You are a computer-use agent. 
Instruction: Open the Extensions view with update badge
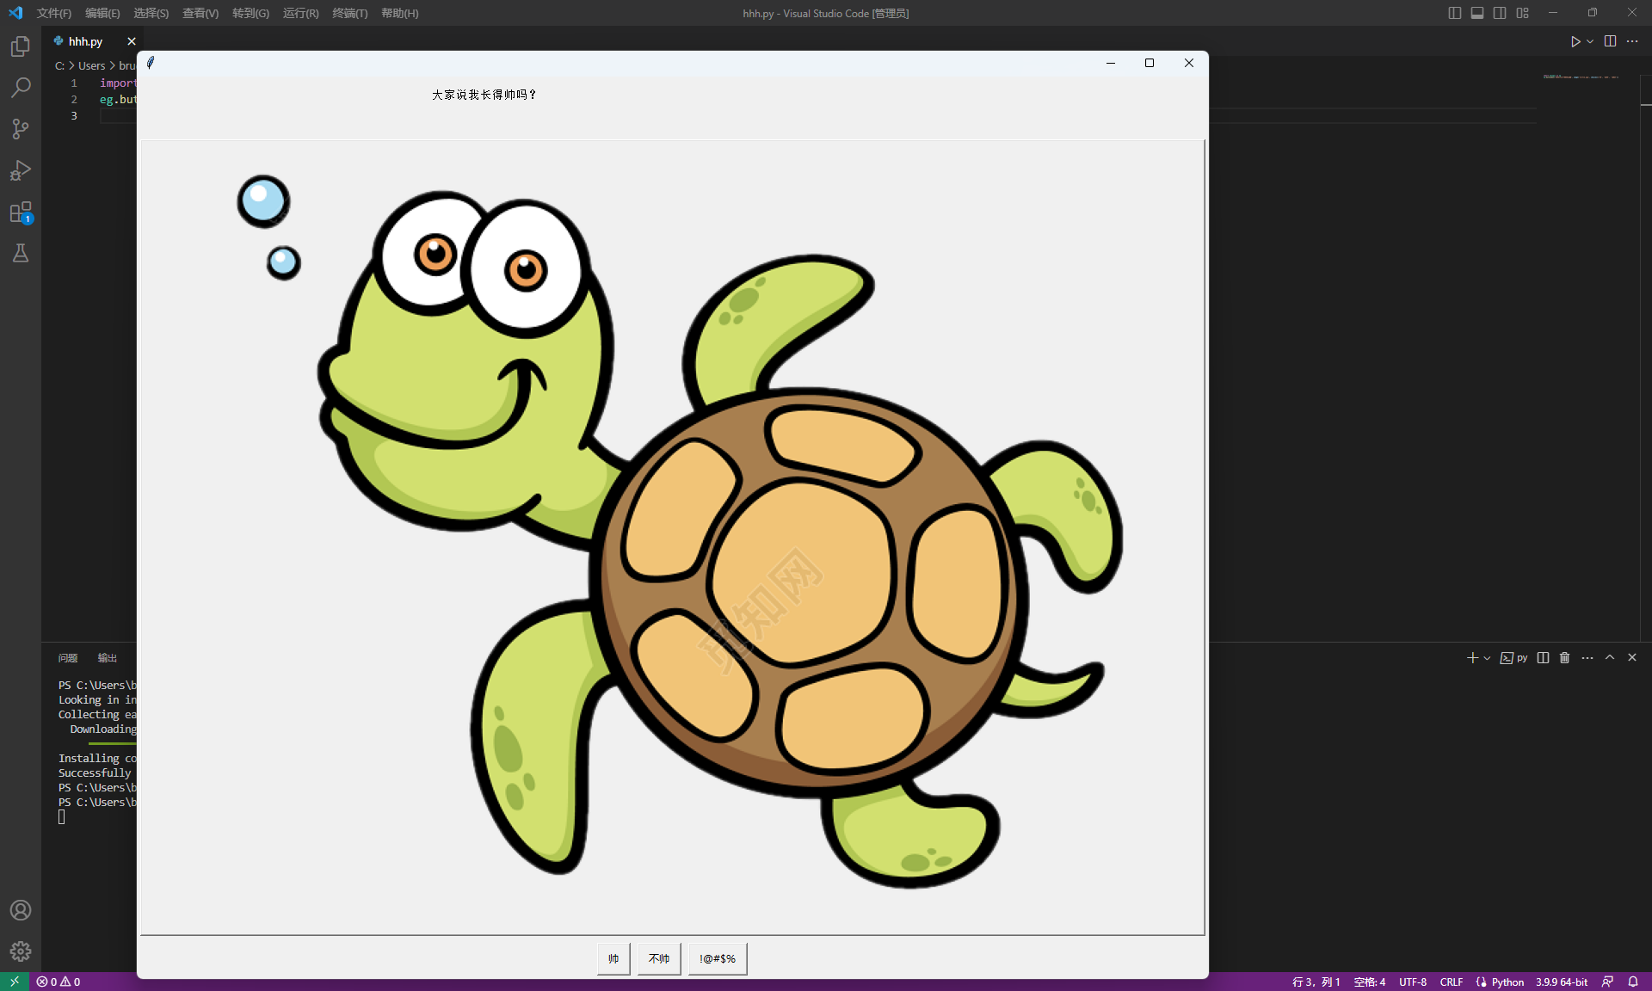pos(21,212)
